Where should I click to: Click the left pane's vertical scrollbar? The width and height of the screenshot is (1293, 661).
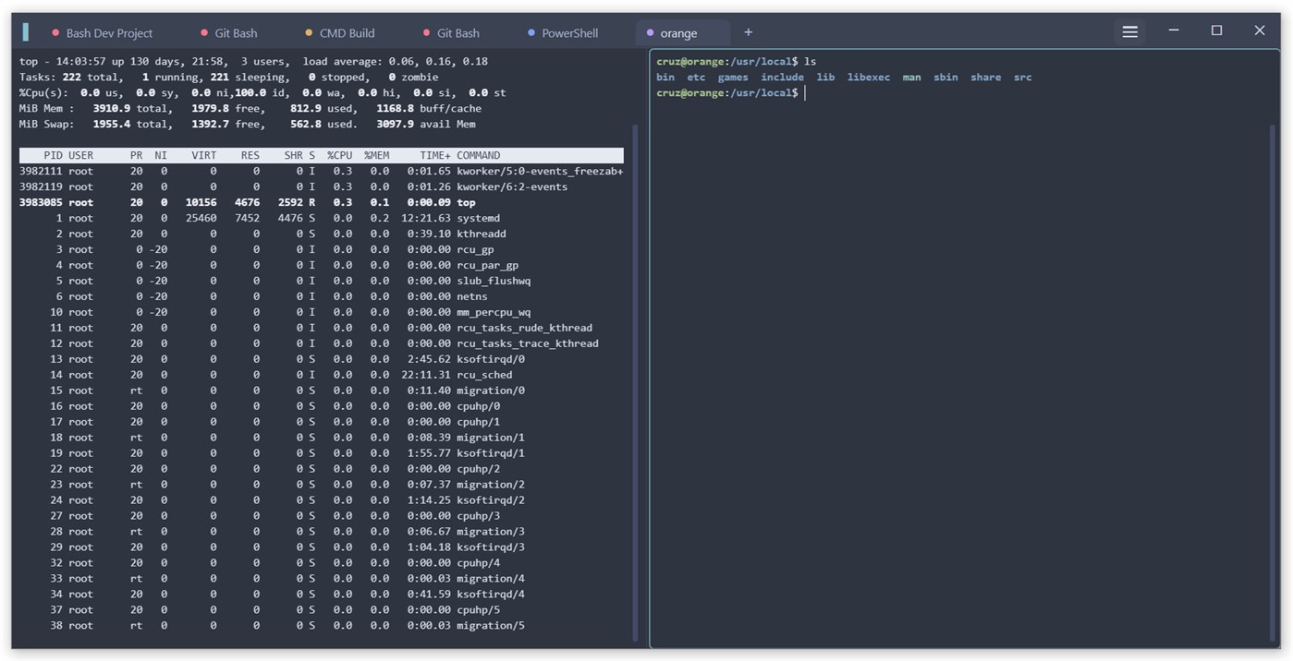pyautogui.click(x=635, y=382)
